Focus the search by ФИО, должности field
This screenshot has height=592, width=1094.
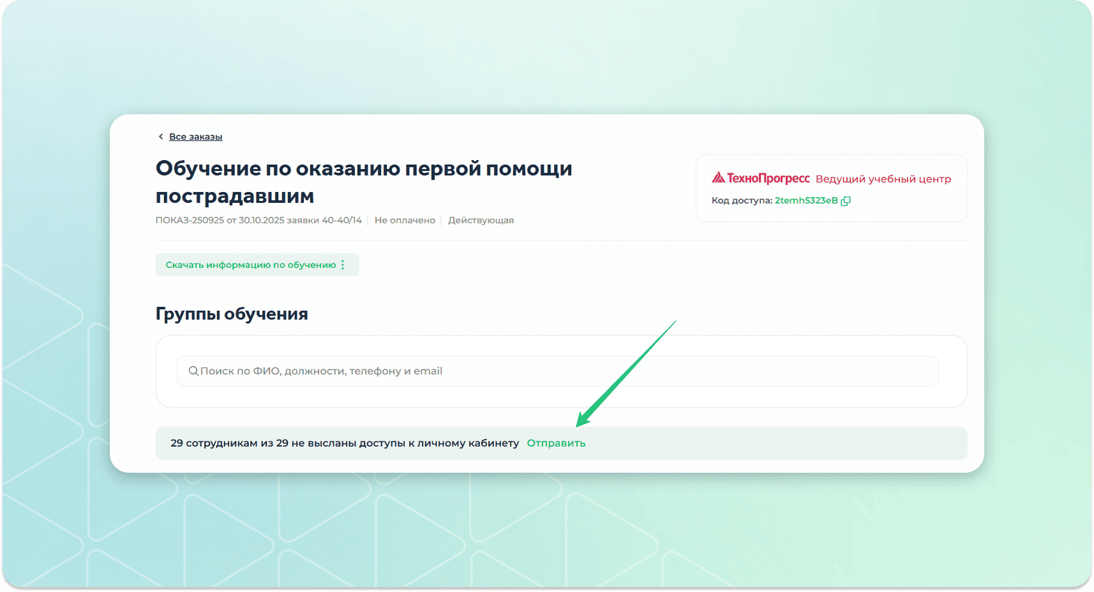click(562, 371)
